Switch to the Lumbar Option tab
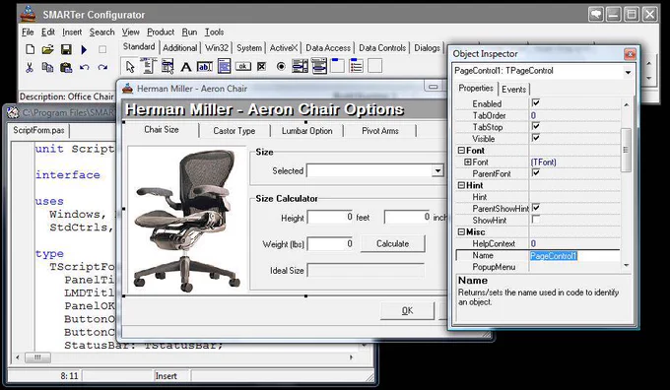670x390 pixels. coord(306,131)
